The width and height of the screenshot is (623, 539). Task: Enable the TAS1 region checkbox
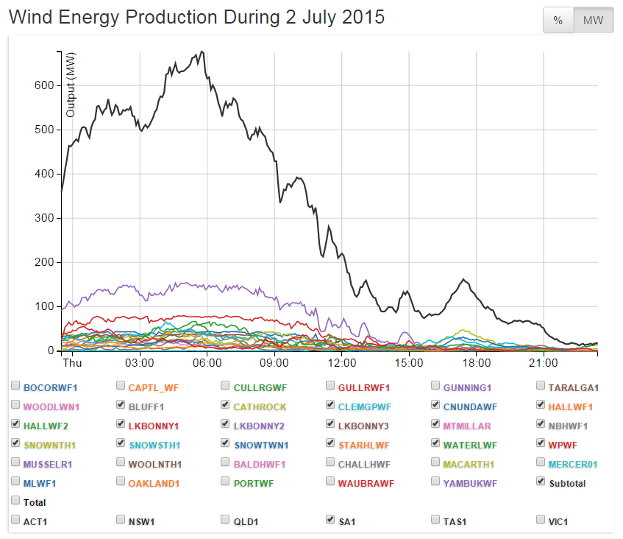click(436, 520)
